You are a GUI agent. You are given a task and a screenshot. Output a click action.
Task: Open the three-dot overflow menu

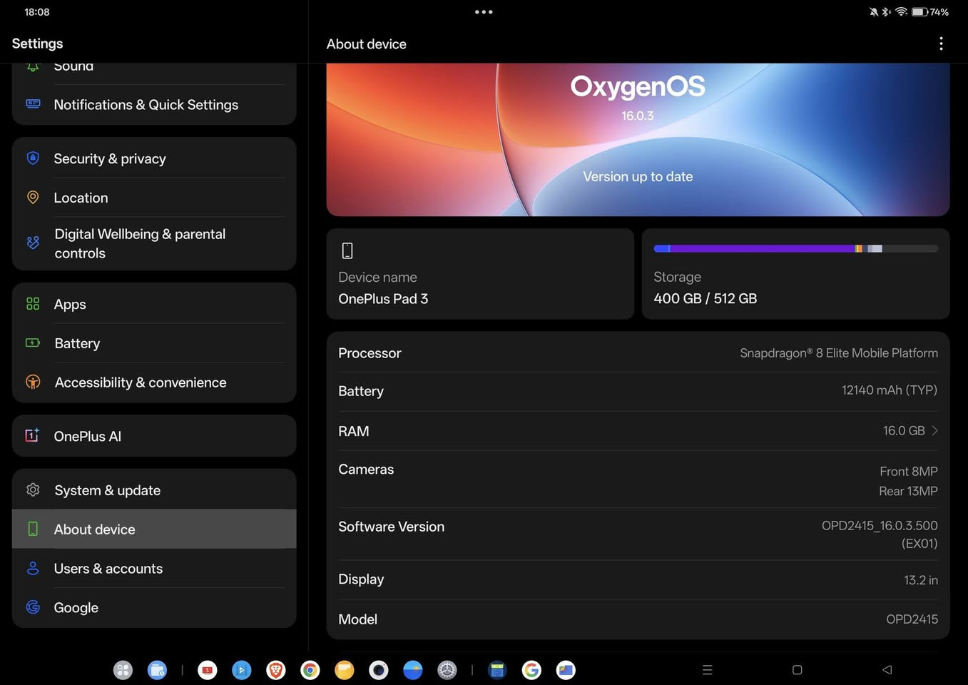[x=941, y=44]
